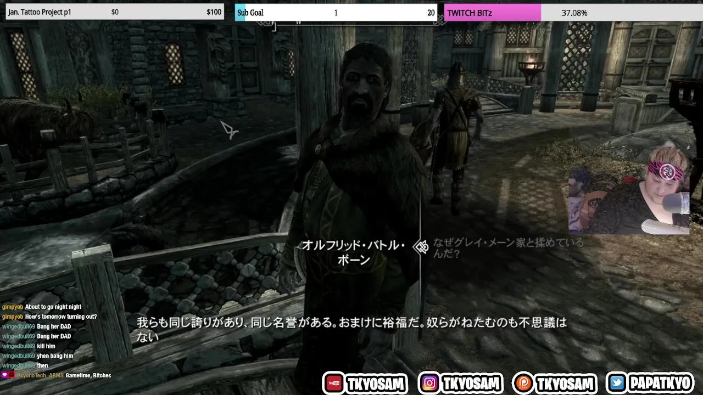Click the Sub Goal progress bar
The width and height of the screenshot is (703, 395).
(x=336, y=12)
